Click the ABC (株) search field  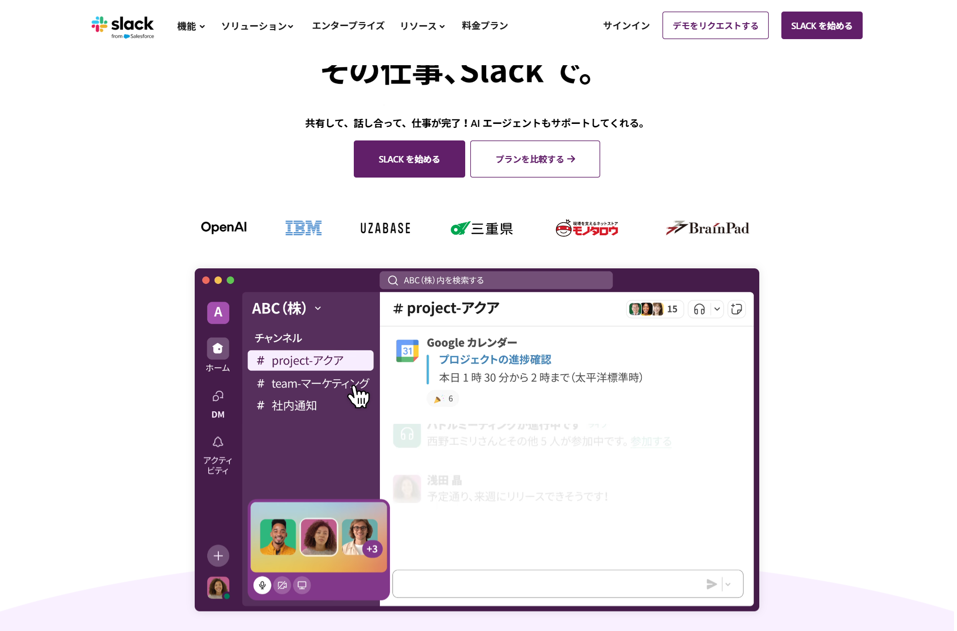[496, 280]
